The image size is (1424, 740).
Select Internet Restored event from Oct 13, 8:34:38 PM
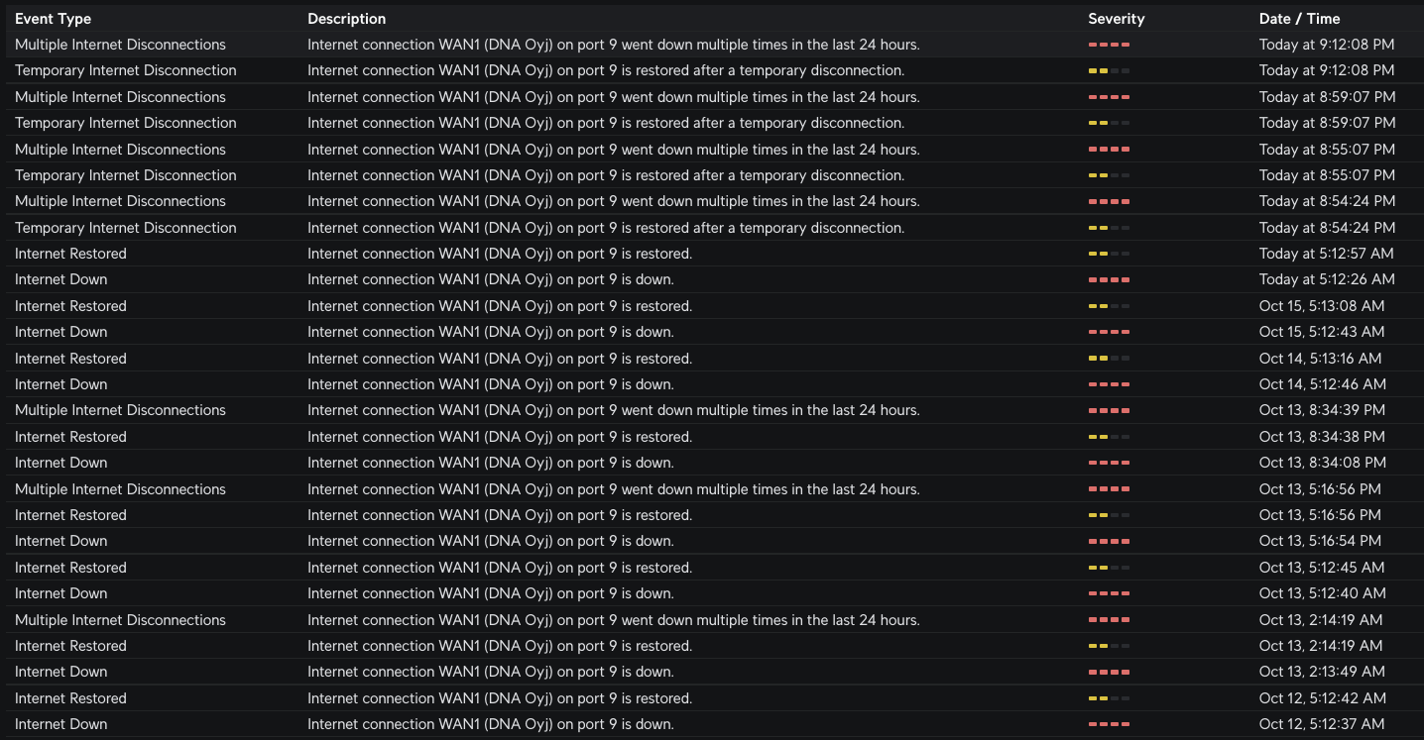pyautogui.click(x=70, y=437)
